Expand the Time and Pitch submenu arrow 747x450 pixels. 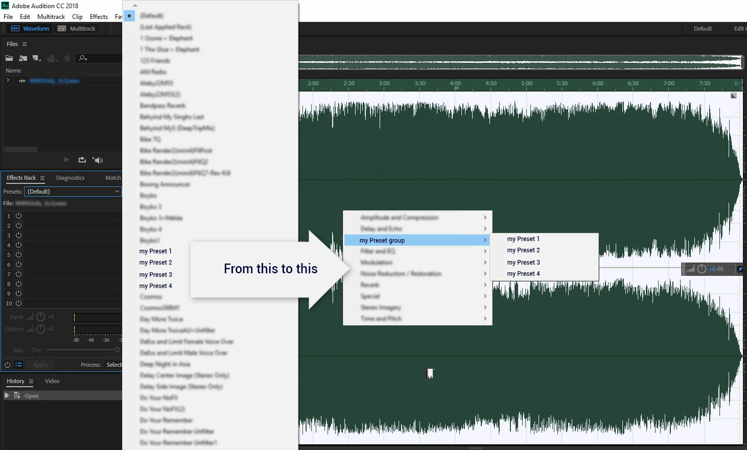point(485,319)
